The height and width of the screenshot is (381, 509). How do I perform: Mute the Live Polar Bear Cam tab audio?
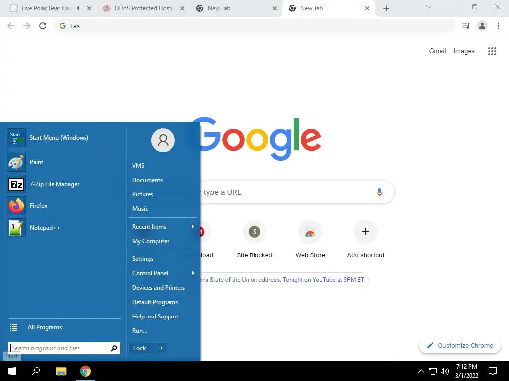tap(79, 8)
